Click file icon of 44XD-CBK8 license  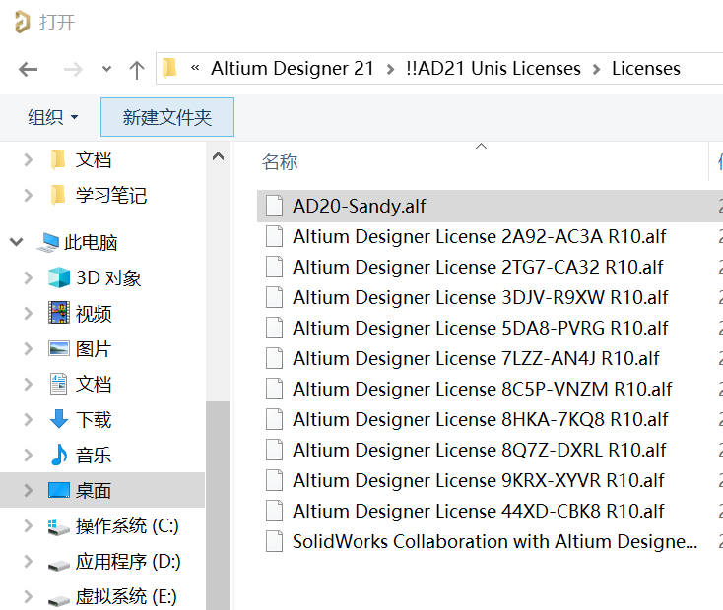[x=274, y=511]
